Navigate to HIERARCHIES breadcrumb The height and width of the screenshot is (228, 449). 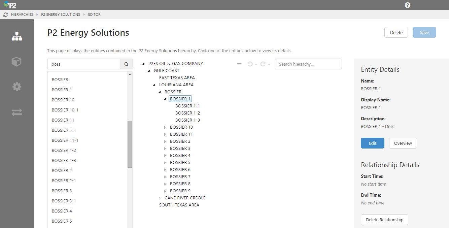(22, 15)
